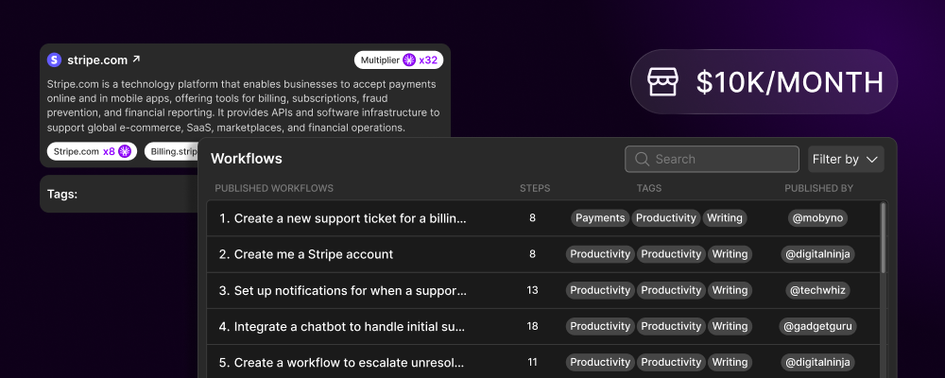Click the Filter by chevron arrow
Viewport: 945px width, 378px height.
point(871,160)
